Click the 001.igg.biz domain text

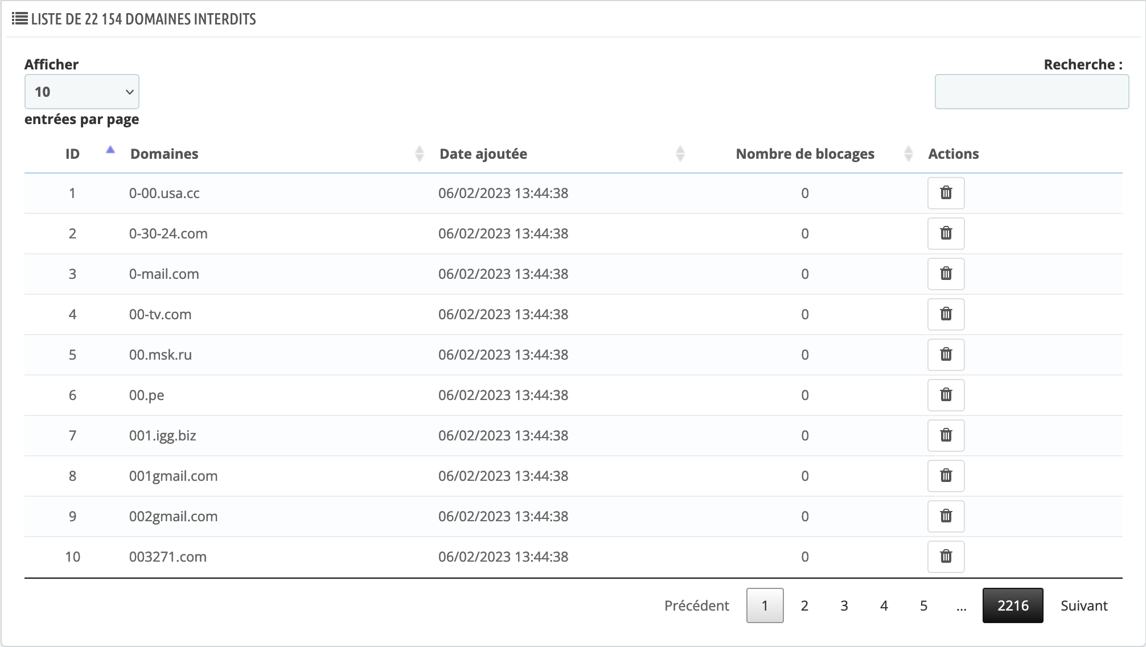[x=162, y=435]
